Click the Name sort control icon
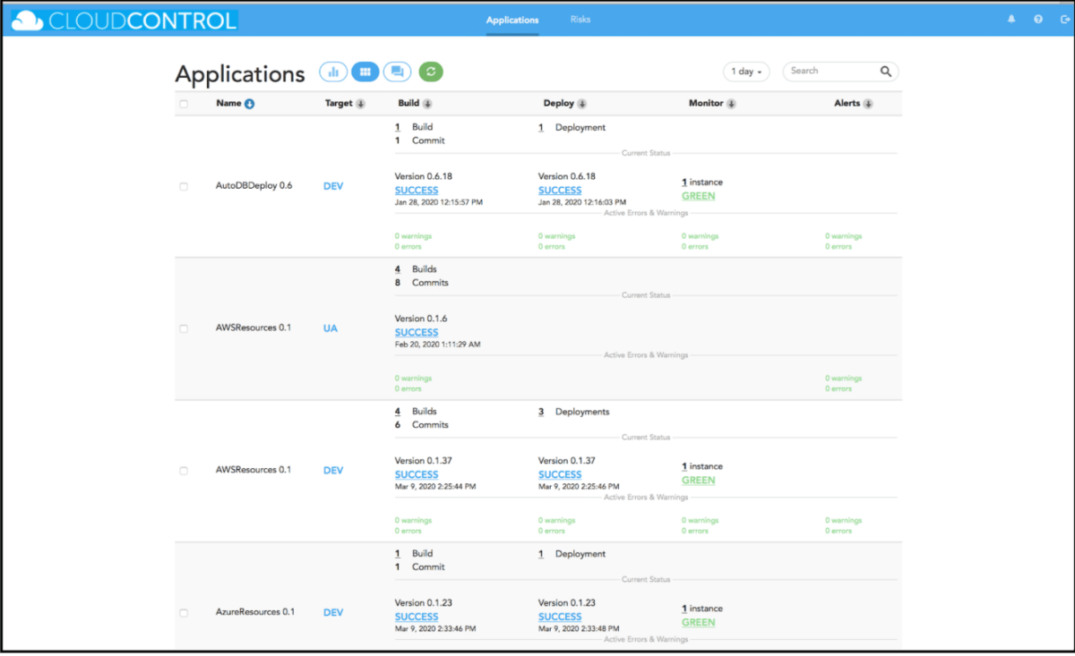 [249, 103]
